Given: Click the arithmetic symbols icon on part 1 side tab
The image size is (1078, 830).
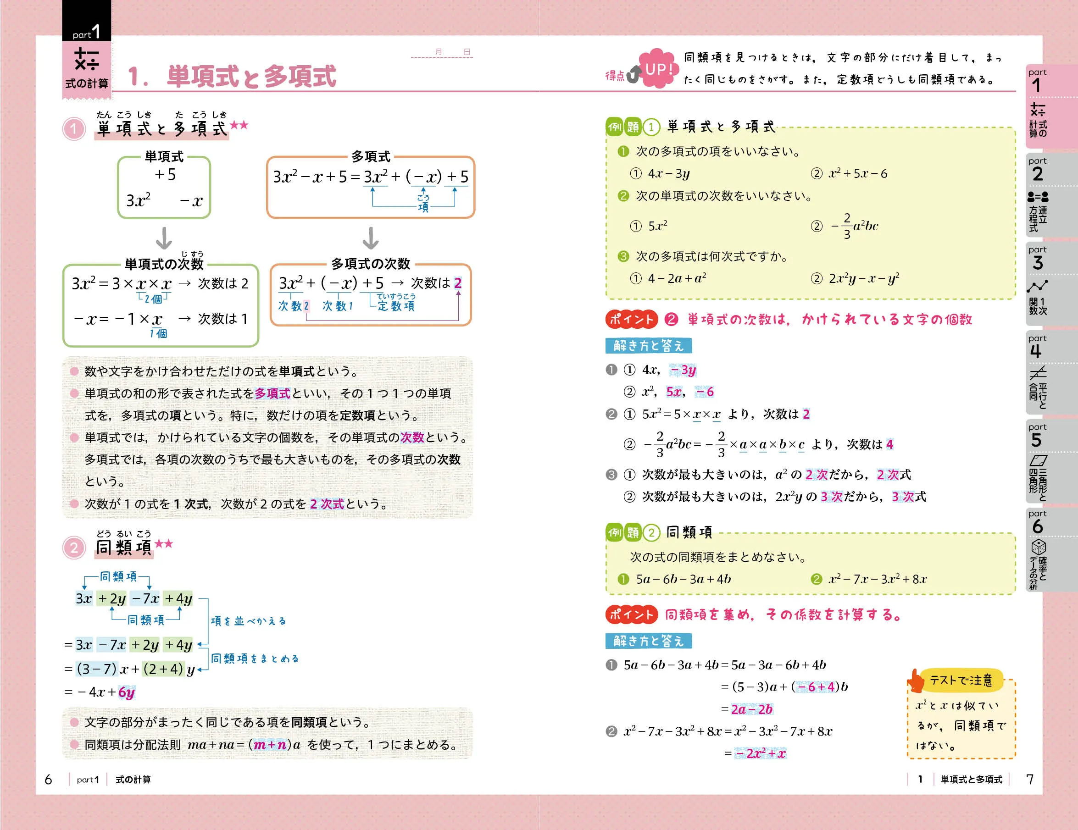Looking at the screenshot, I should 1038,110.
